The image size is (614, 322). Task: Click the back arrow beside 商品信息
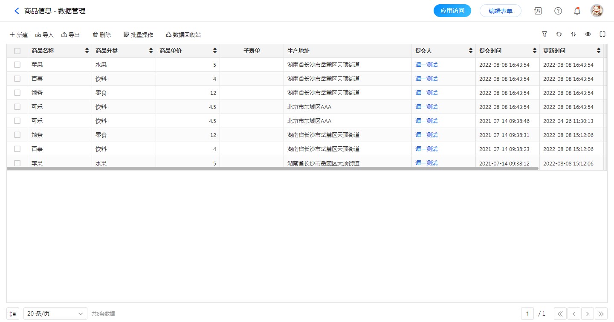(x=17, y=11)
